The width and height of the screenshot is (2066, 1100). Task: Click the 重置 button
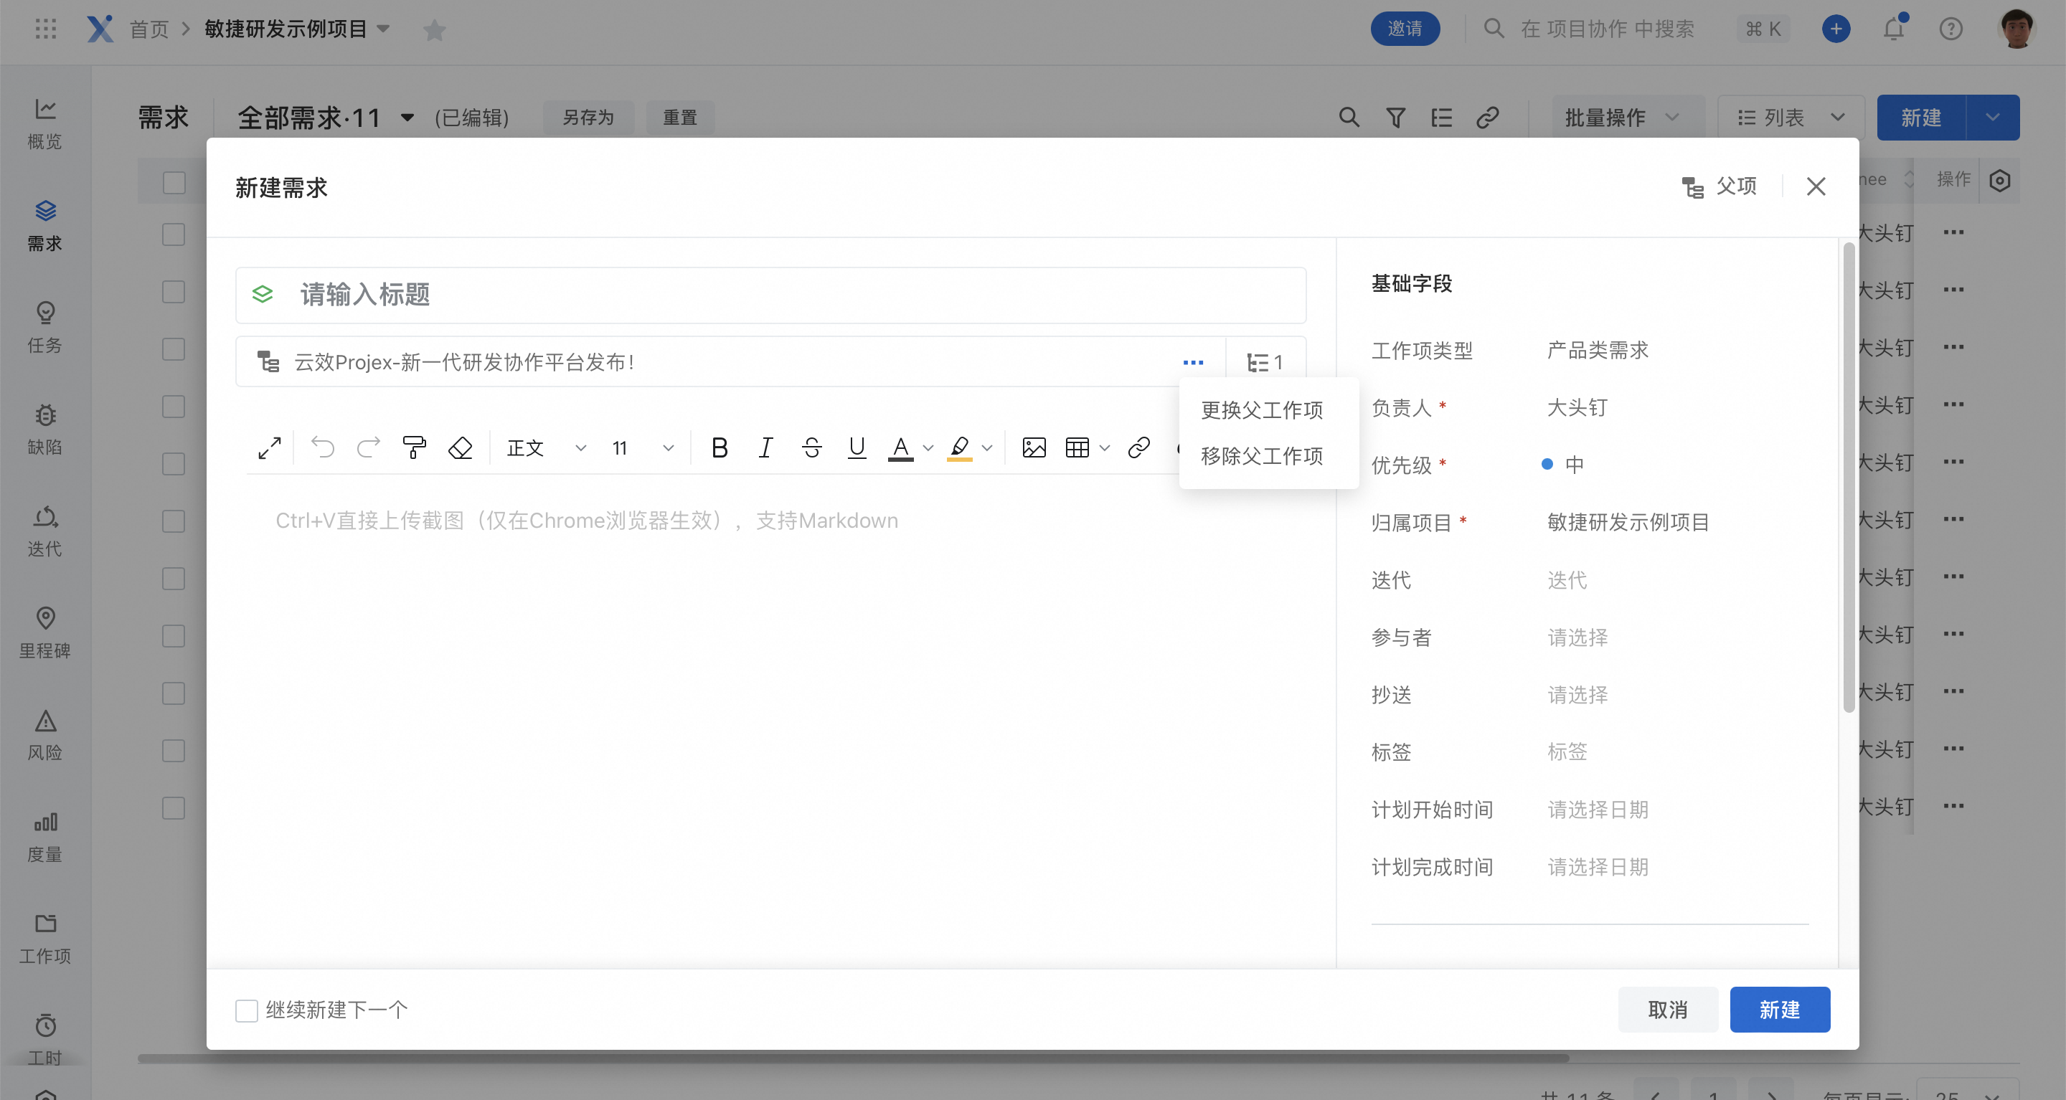(x=680, y=118)
